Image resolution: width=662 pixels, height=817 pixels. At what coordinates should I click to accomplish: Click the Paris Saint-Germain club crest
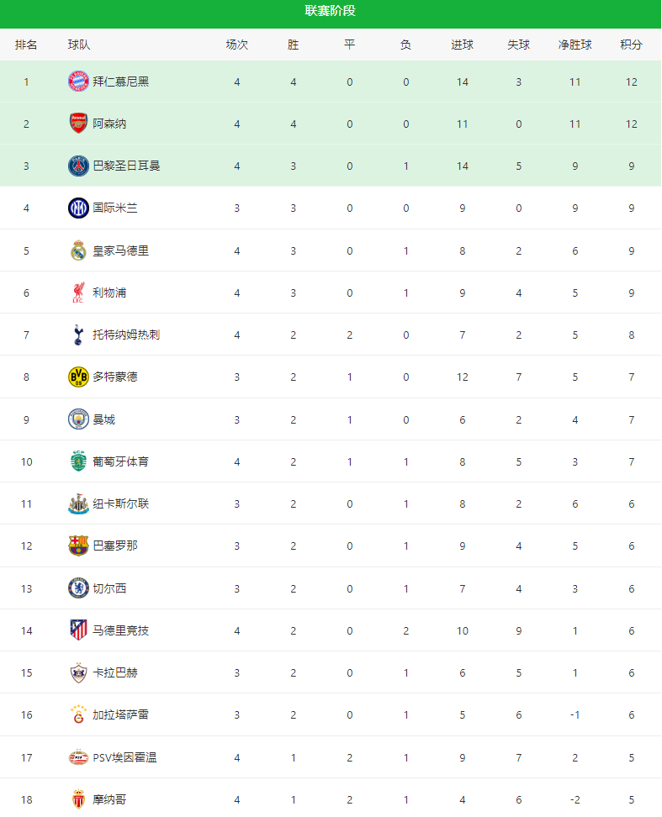(x=78, y=166)
